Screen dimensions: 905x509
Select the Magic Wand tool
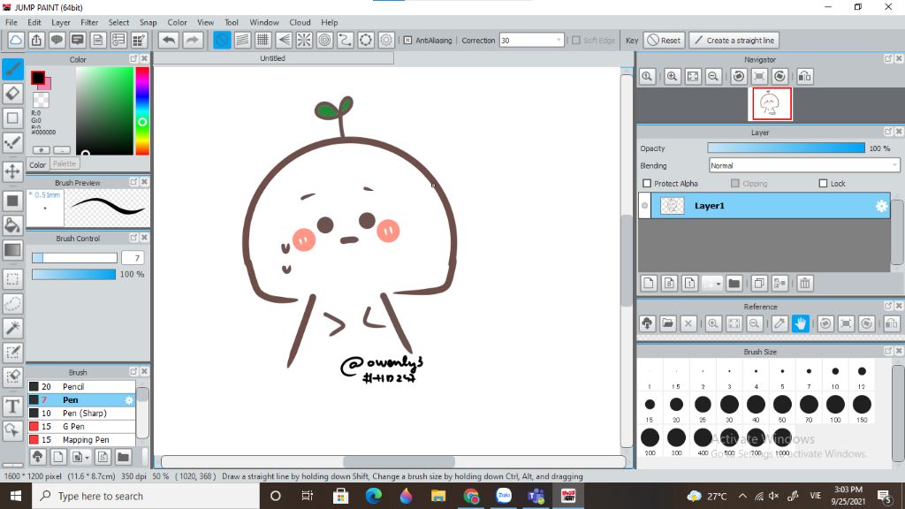click(x=12, y=328)
